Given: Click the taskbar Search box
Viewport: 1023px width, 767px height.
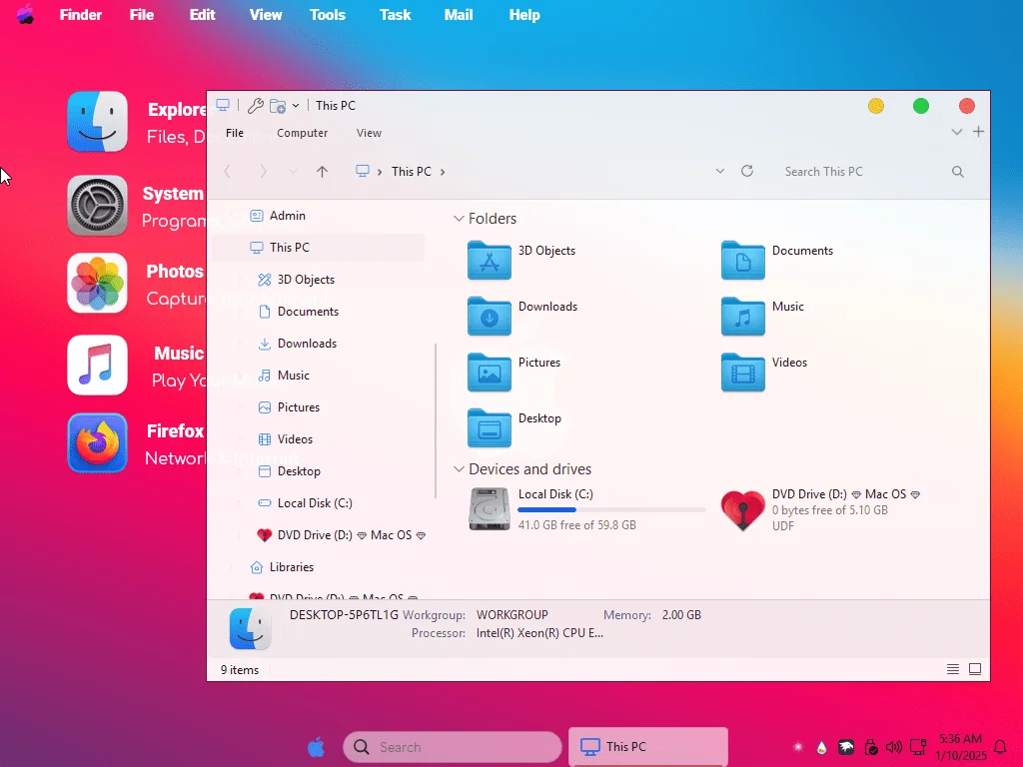Looking at the screenshot, I should coord(453,747).
